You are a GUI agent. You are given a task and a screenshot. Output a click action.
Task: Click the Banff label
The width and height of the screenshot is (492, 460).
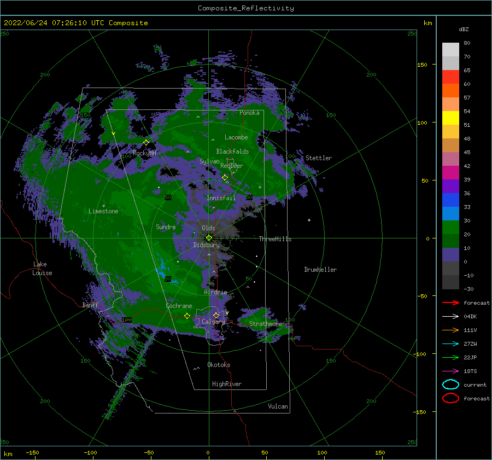tap(90, 305)
